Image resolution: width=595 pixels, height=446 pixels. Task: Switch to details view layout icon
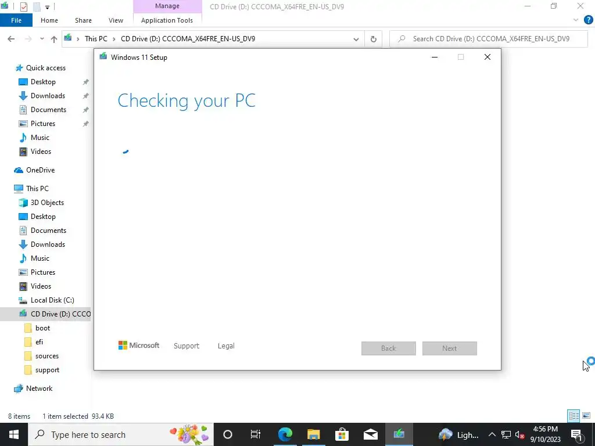click(x=574, y=416)
